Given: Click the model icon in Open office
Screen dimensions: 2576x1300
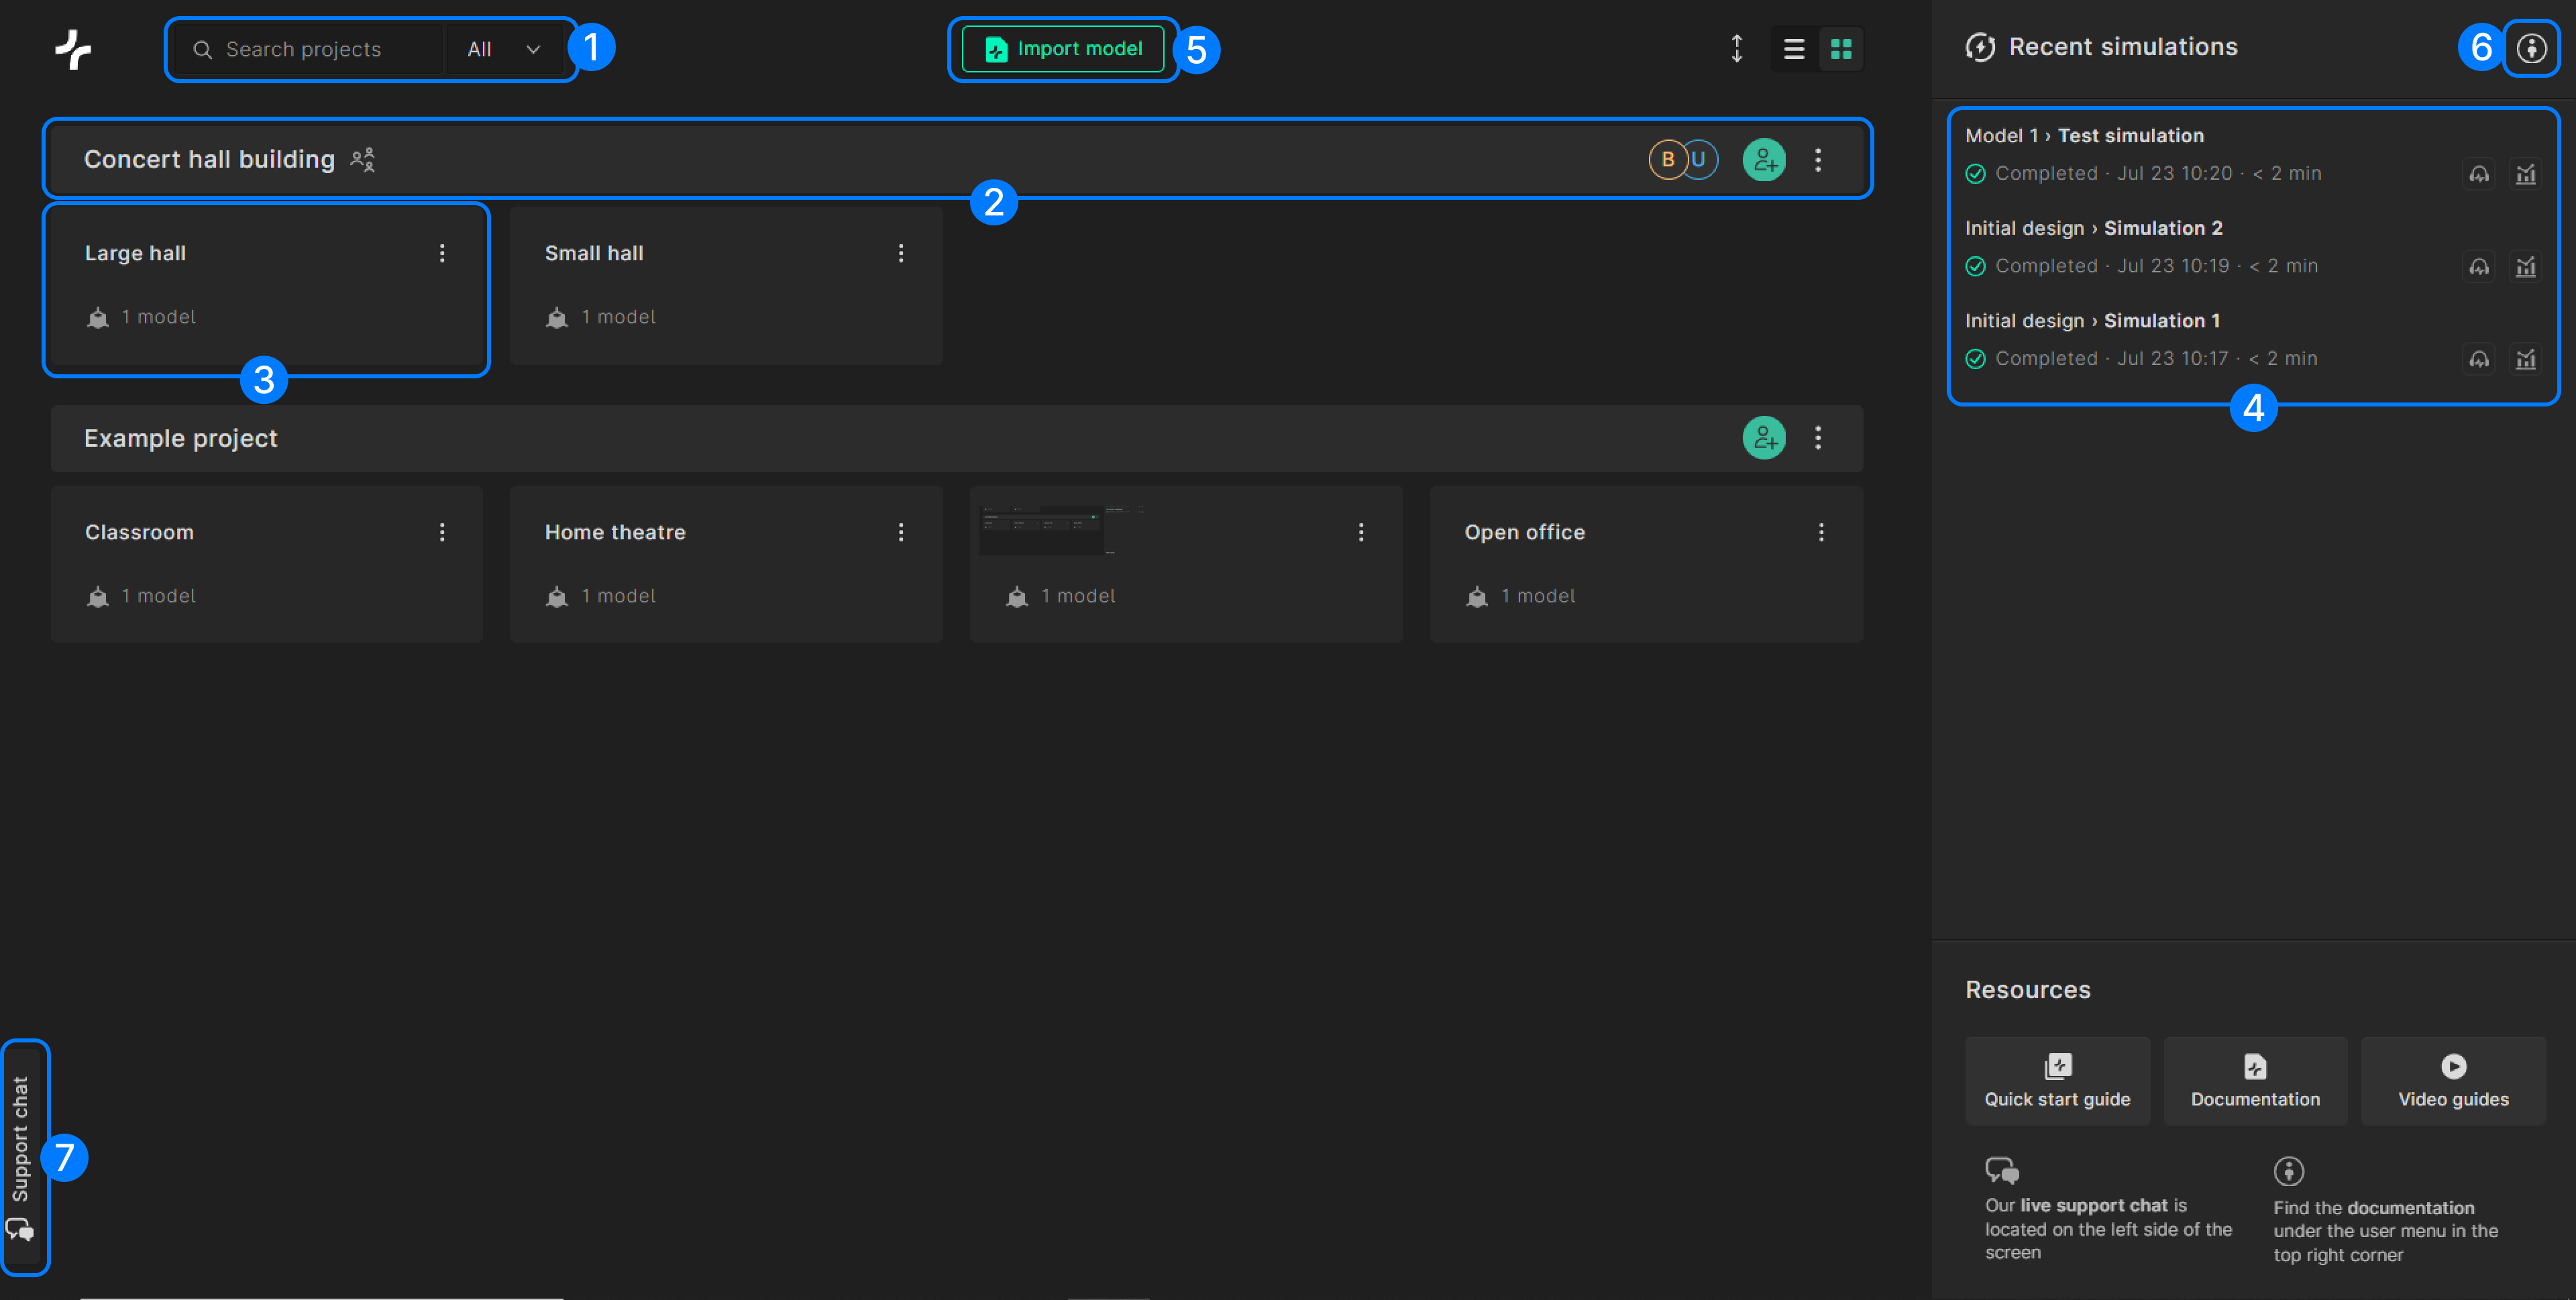Looking at the screenshot, I should [x=1477, y=597].
